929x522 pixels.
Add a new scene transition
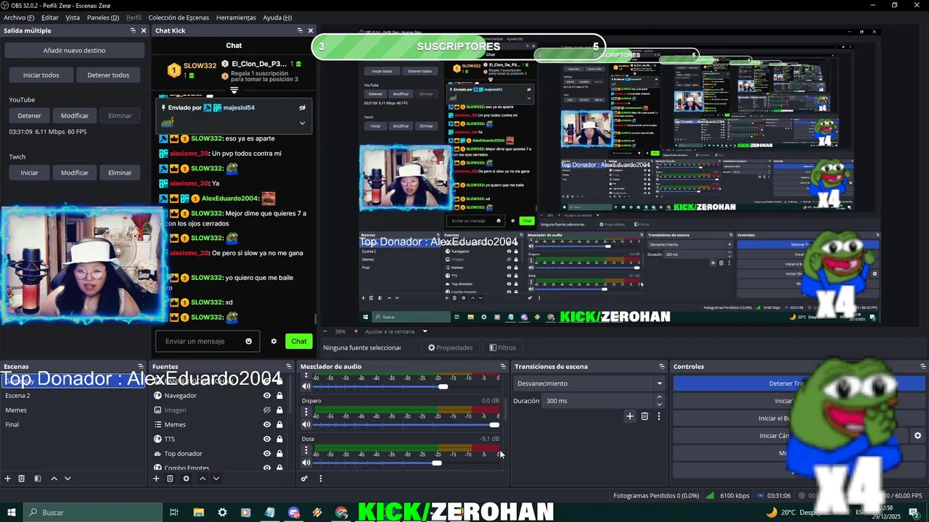click(629, 416)
